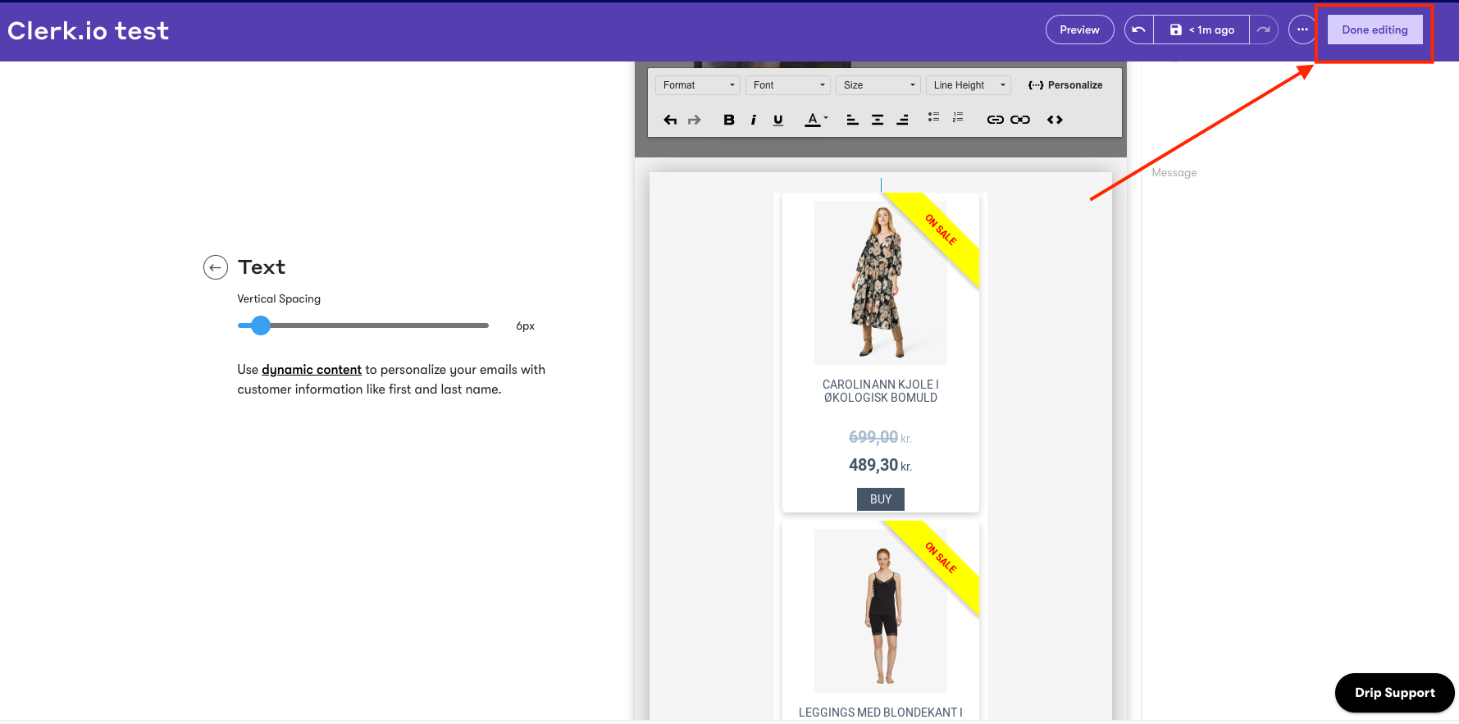Image resolution: width=1459 pixels, height=724 pixels.
Task: Insert a numbered list
Action: click(958, 117)
